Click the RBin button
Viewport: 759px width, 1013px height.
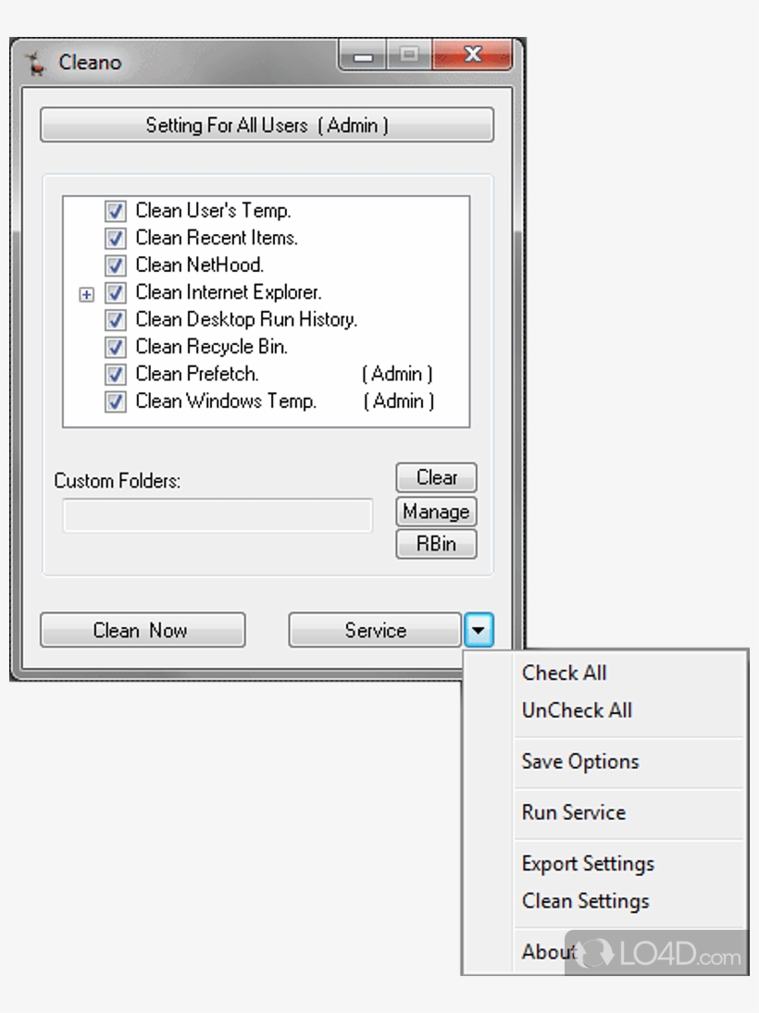click(x=436, y=544)
